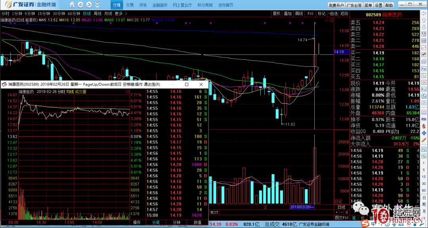Zoom in chart with + button
This screenshot has width=428, height=228.
tap(336, 212)
